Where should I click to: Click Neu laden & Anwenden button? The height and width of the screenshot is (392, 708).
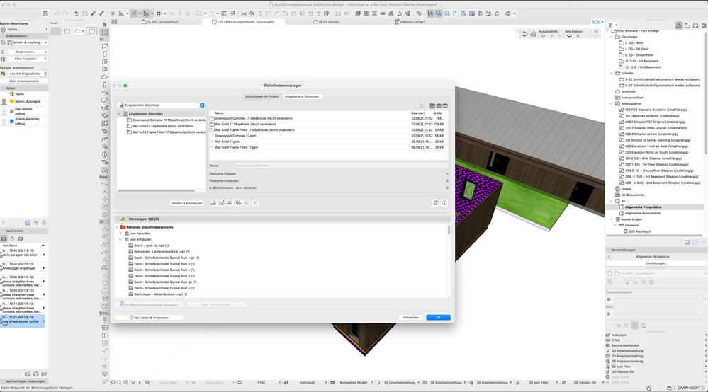click(x=149, y=318)
